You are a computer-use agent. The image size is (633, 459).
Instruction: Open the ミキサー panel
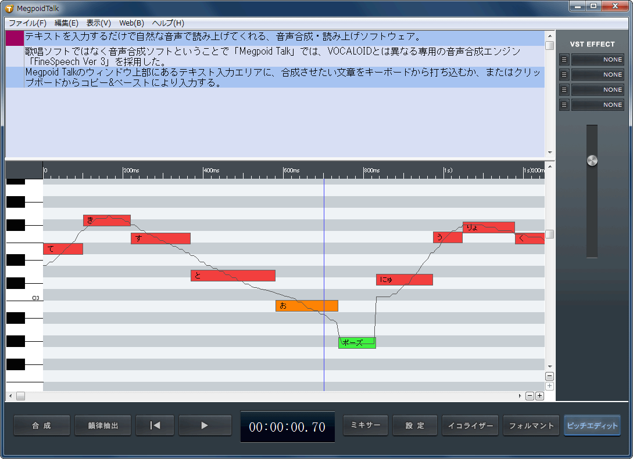coord(366,425)
